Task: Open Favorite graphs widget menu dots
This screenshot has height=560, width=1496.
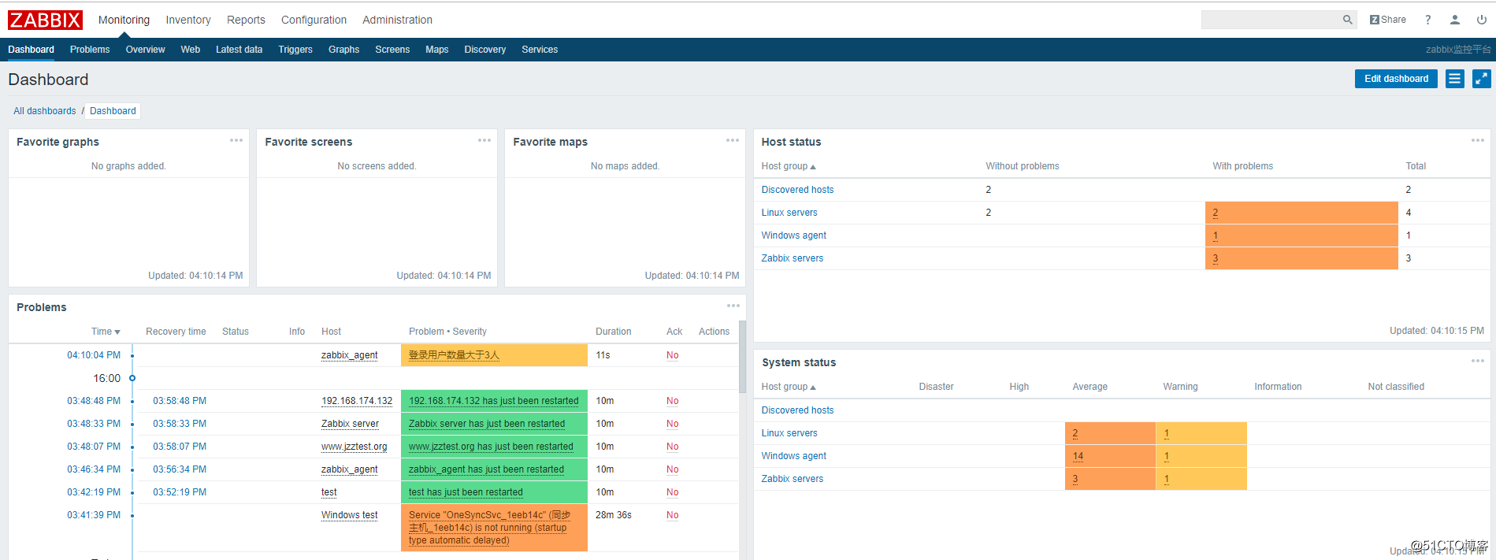Action: [x=236, y=140]
